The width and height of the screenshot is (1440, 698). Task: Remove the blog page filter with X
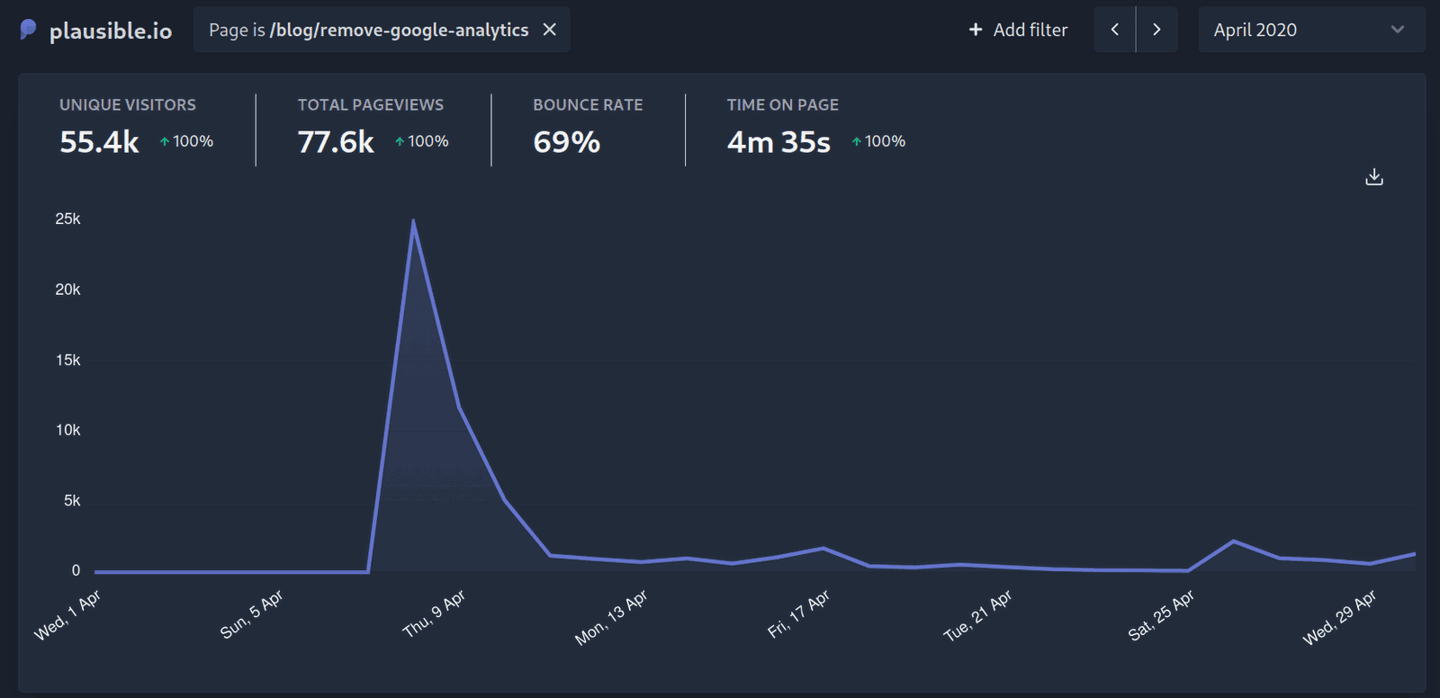click(549, 30)
